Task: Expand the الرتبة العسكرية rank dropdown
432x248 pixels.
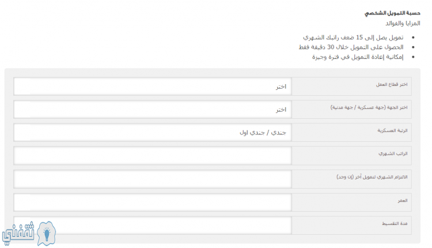Action: click(153, 133)
